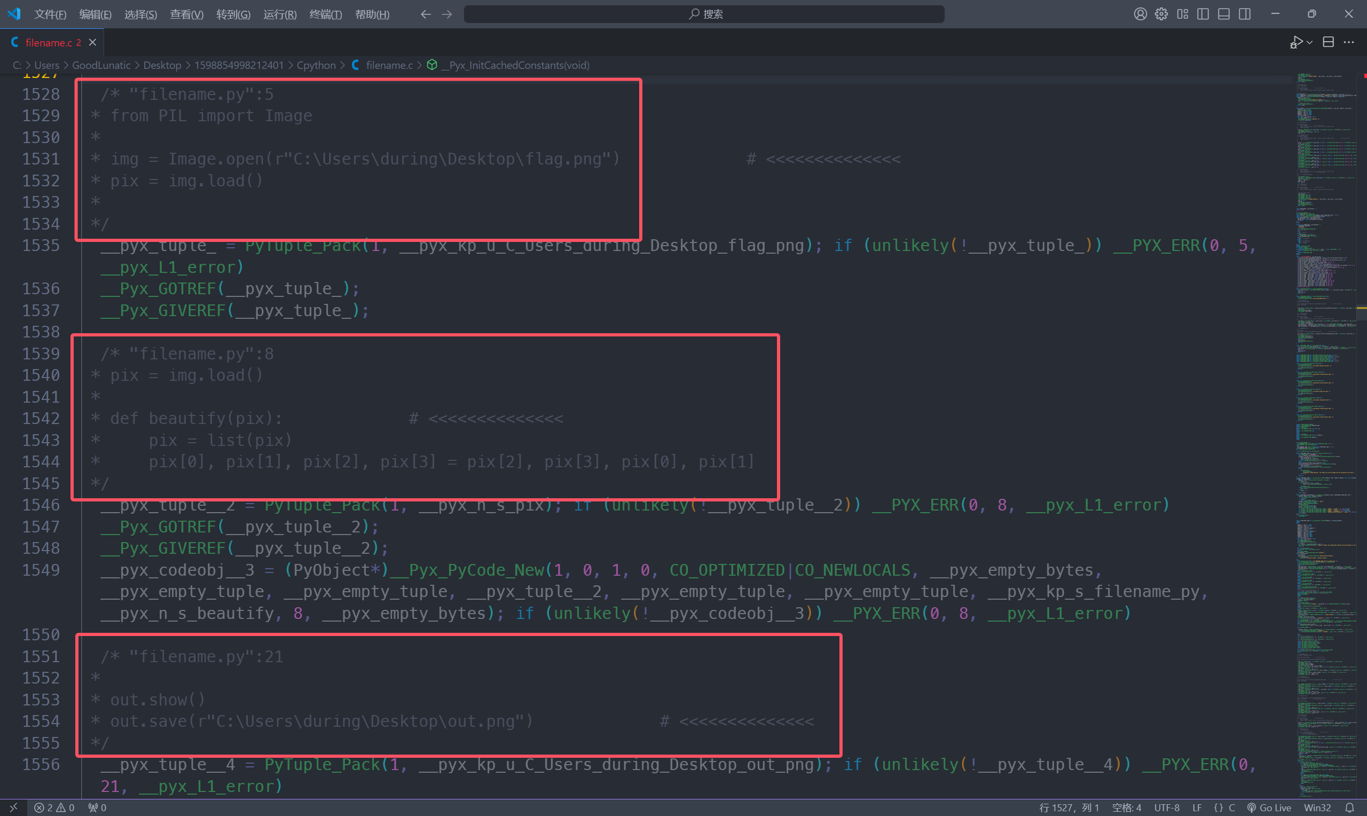Click the ports forwarded indicator showing 0
This screenshot has width=1367, height=816.
click(97, 808)
